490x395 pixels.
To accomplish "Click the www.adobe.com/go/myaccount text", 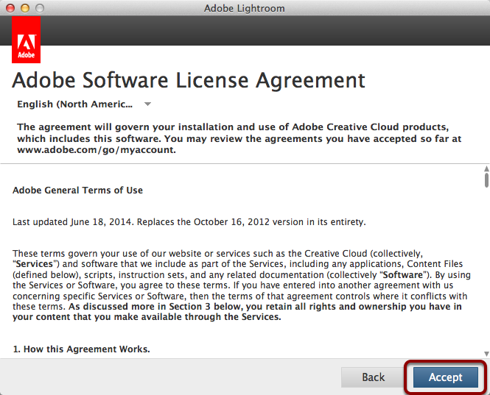I will point(97,150).
